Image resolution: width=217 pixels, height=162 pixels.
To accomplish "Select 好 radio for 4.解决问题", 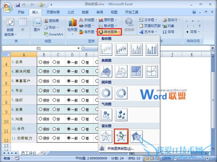I will (54, 71).
